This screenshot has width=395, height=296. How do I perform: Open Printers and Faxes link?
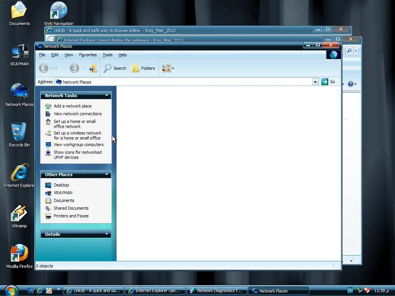(x=71, y=216)
